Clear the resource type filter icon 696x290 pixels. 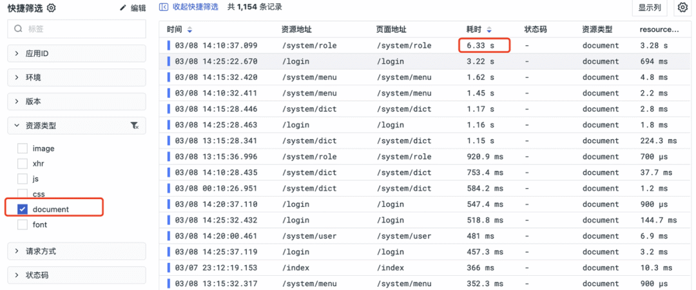tap(135, 126)
